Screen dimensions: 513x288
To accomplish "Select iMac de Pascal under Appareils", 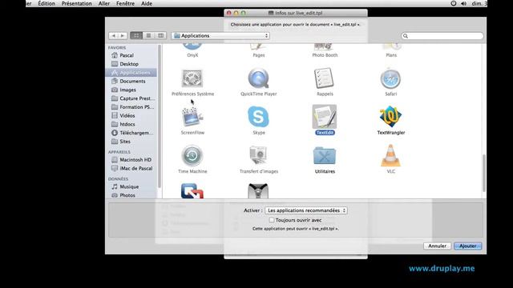I will 135,168.
